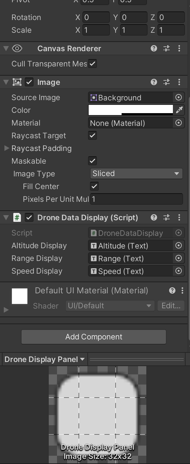Open Drone Display Panel preview dropdown
The height and width of the screenshot is (464, 190).
coord(45,359)
